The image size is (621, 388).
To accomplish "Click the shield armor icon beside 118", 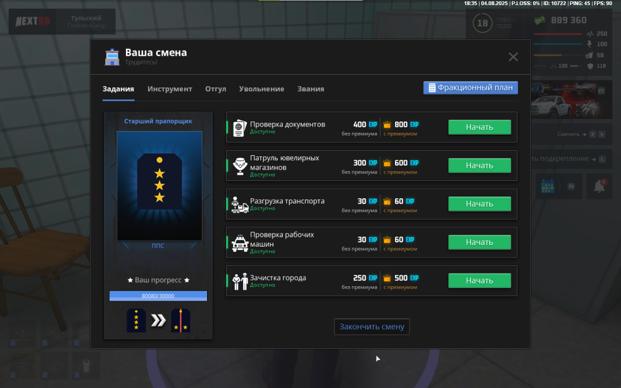I will tap(590, 66).
